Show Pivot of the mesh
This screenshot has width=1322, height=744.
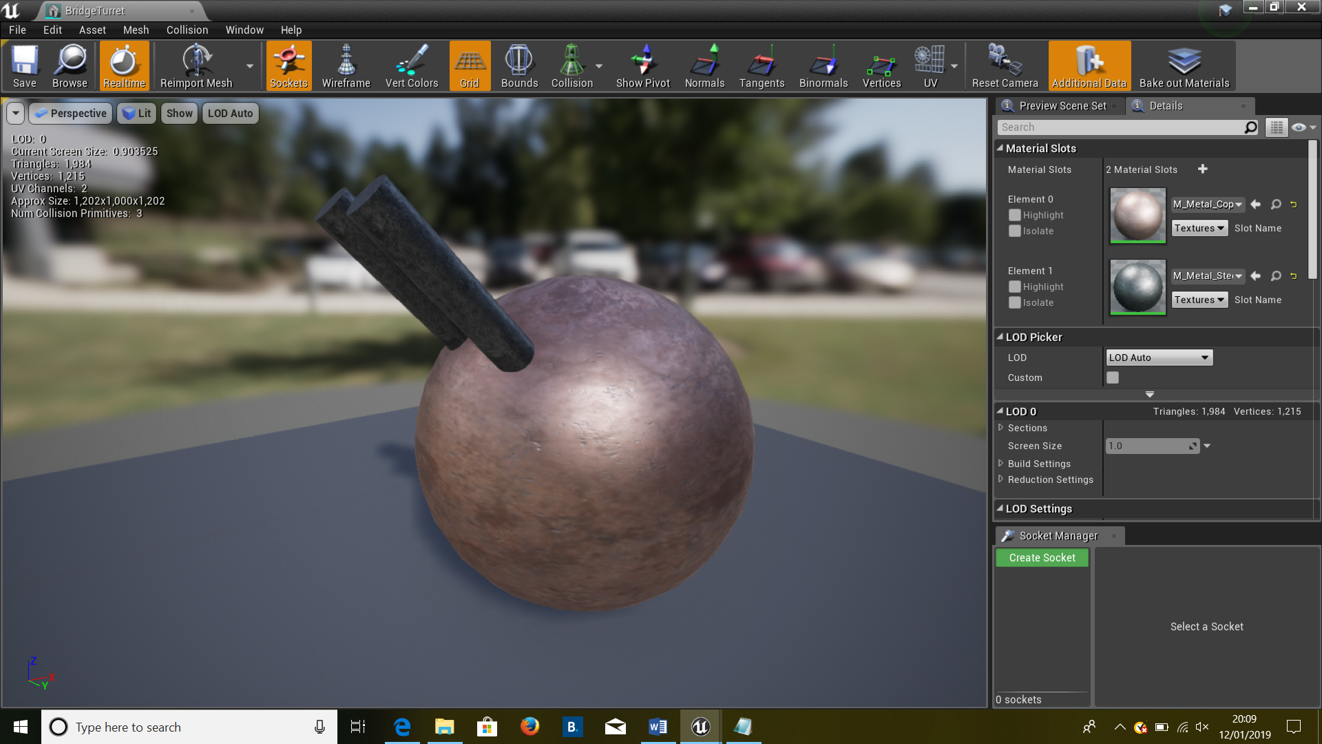(x=643, y=66)
